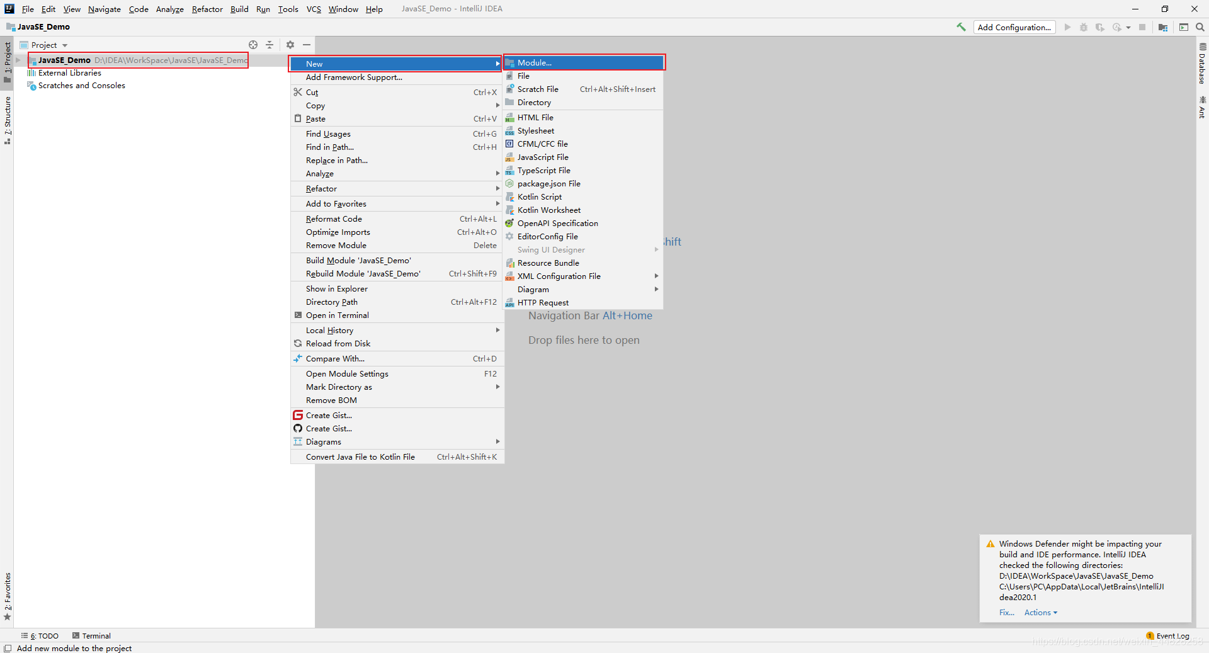Click the Run Anything window icon
Viewport: 1209px width, 653px height.
[x=1184, y=27]
